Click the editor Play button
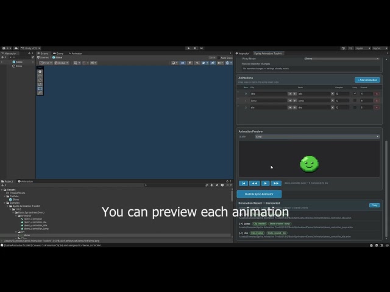390x292 pixels. coord(188,48)
